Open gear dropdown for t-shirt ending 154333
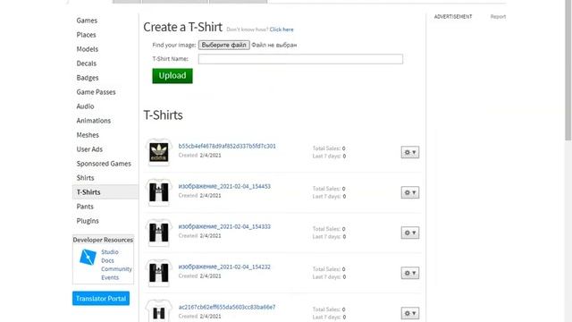 410,233
